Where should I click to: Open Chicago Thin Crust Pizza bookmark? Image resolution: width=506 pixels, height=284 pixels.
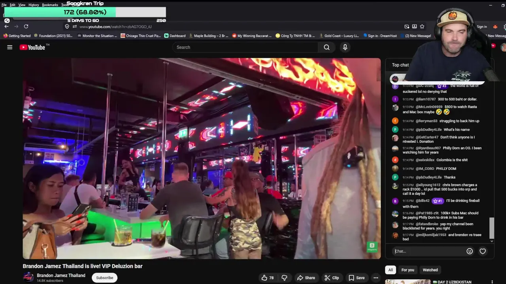(141, 36)
